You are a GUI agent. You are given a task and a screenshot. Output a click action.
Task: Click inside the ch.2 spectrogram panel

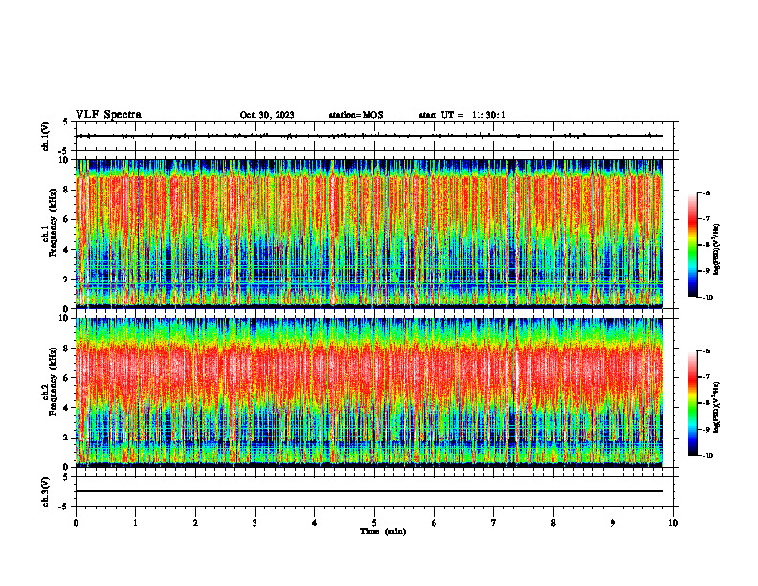(x=369, y=393)
